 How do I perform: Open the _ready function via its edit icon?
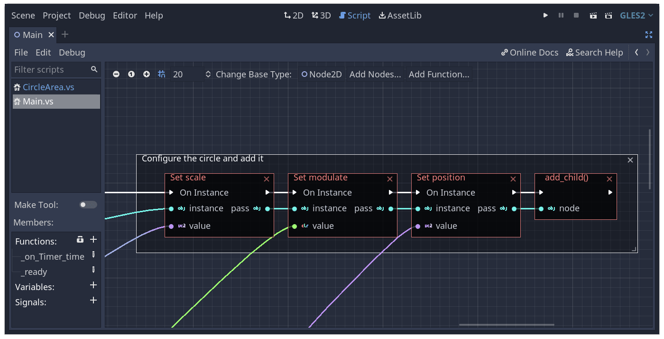[93, 272]
